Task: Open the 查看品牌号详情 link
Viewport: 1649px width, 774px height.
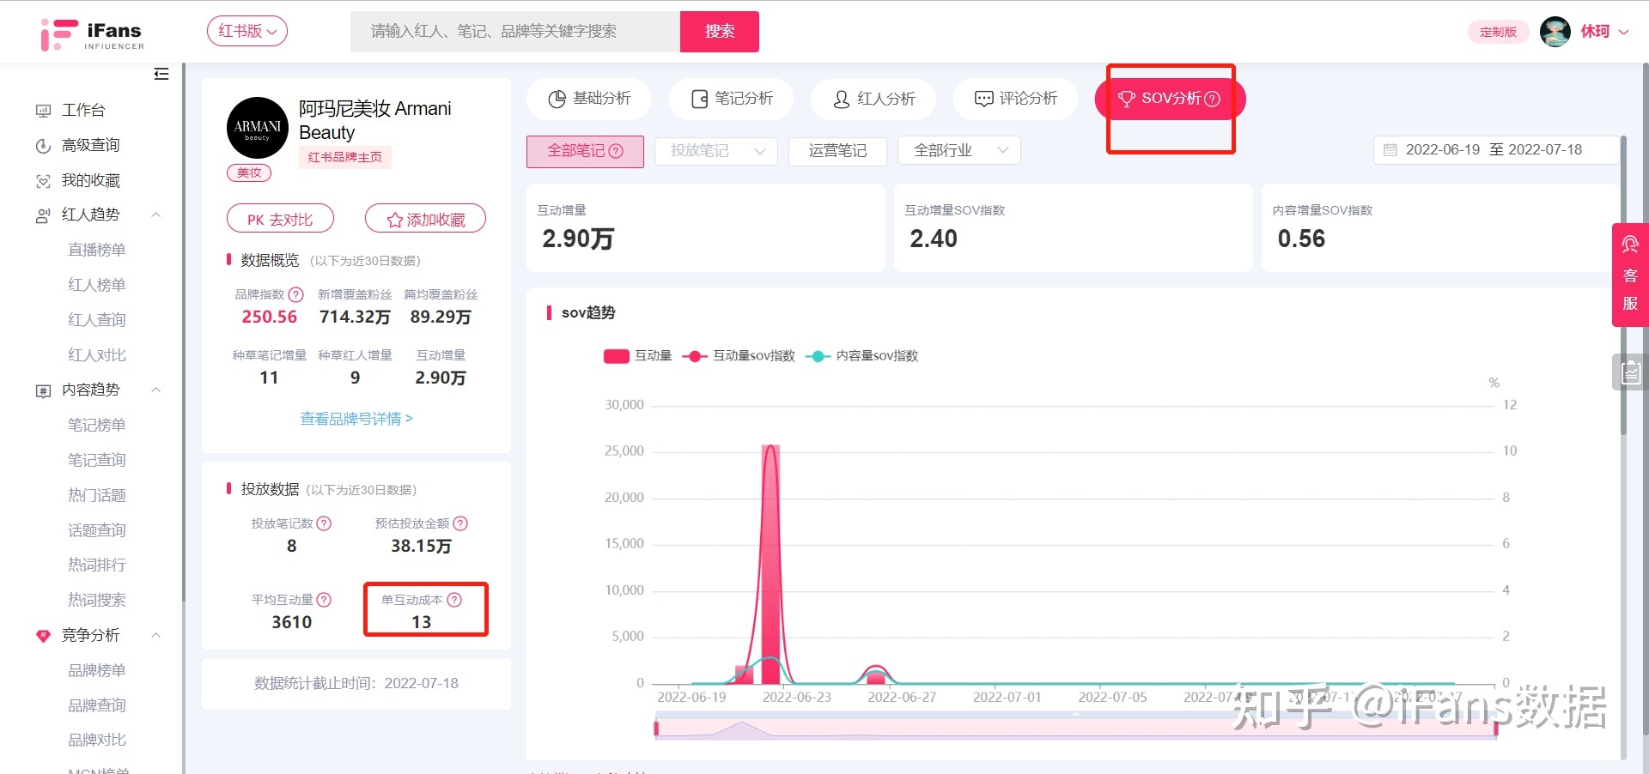Action: point(356,419)
